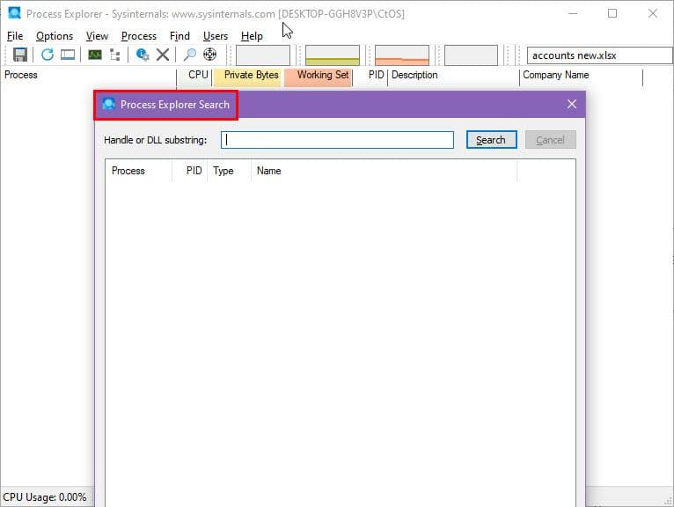Click the blank first mini graph in toolbar

coord(263,55)
